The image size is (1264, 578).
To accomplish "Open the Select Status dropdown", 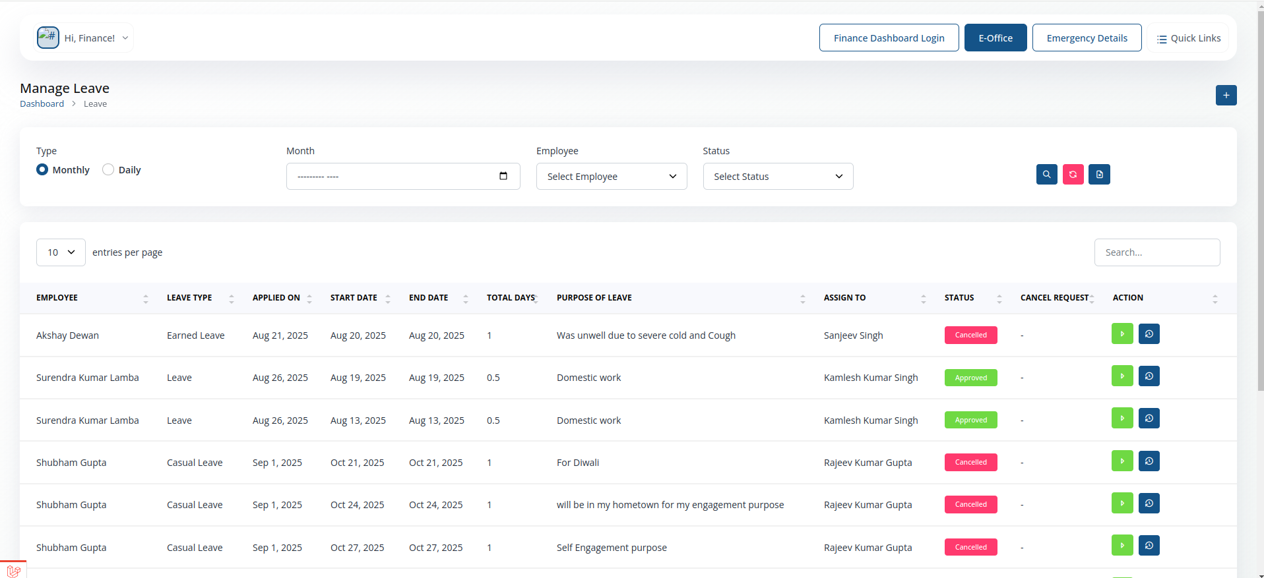I will [x=778, y=176].
